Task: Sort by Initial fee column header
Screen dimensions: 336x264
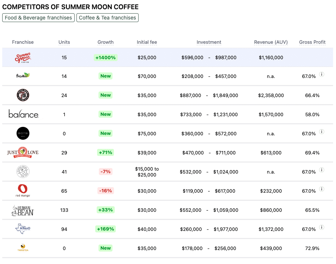Action: 147,42
